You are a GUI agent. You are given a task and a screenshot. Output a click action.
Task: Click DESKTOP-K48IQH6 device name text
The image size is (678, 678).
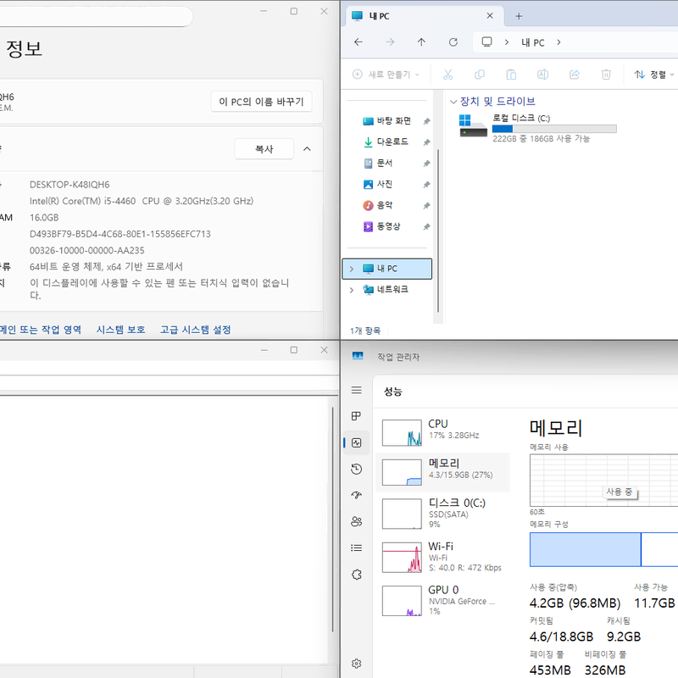(69, 185)
